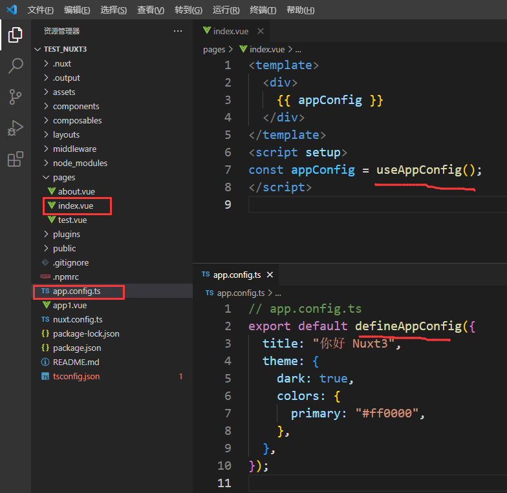Open the 终端(T) menu

click(263, 10)
